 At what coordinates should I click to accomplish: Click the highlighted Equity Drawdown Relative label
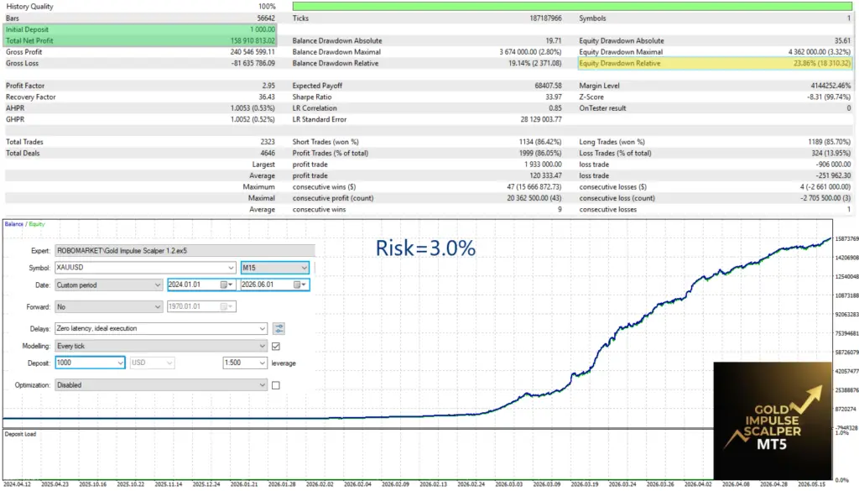pos(620,64)
